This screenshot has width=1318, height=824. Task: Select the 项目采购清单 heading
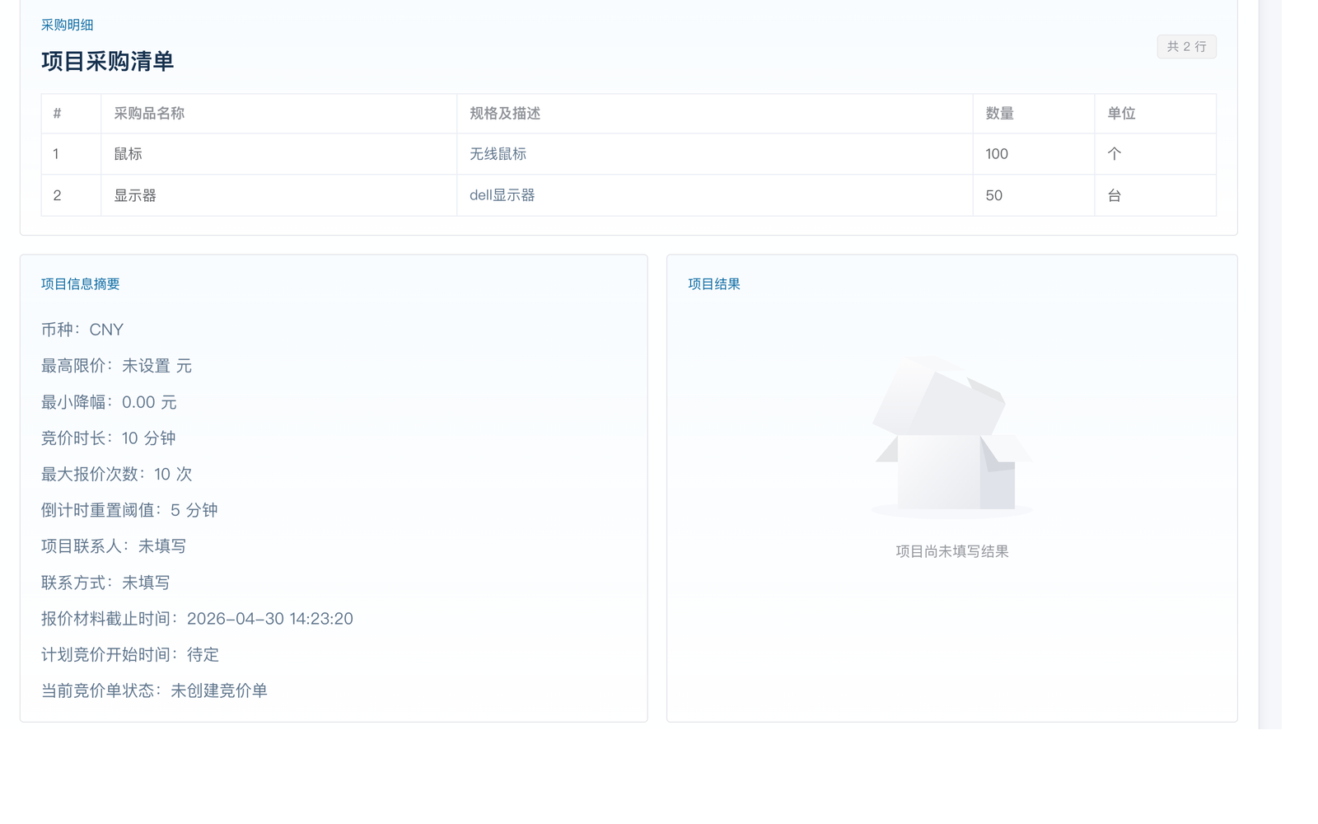[x=107, y=62]
